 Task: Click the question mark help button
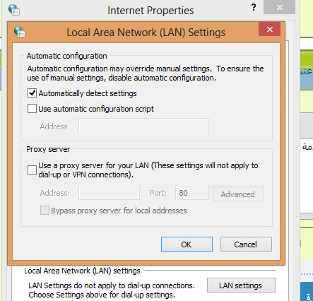click(x=254, y=7)
